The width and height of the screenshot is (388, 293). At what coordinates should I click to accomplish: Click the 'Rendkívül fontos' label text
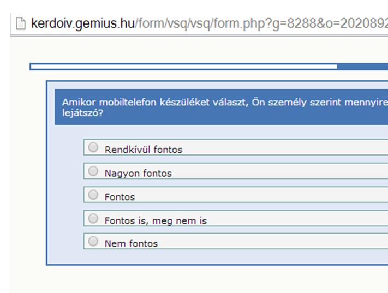[x=144, y=150]
